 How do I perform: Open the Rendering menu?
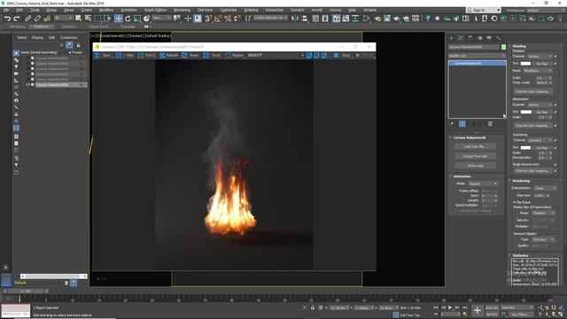[182, 10]
